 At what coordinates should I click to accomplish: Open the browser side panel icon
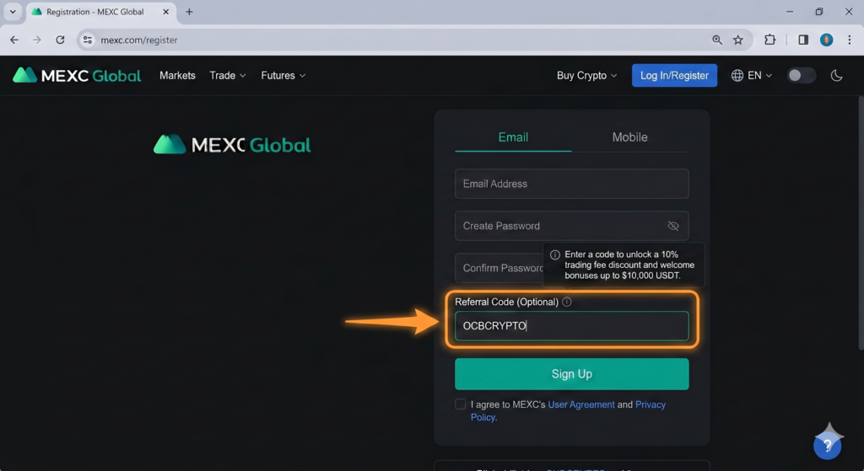tap(803, 40)
